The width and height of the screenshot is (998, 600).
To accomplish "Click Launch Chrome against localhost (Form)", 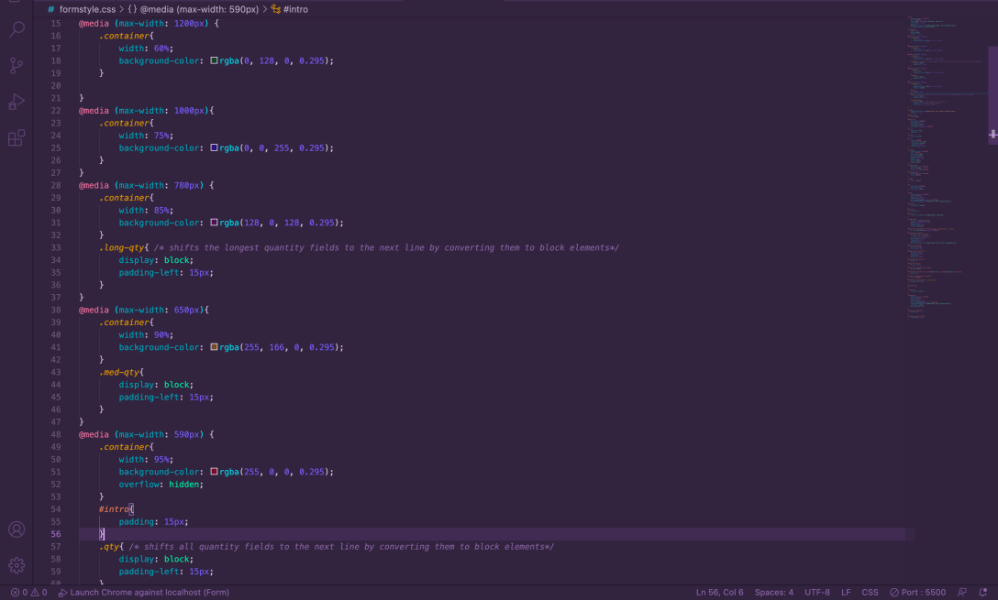I will [x=143, y=593].
